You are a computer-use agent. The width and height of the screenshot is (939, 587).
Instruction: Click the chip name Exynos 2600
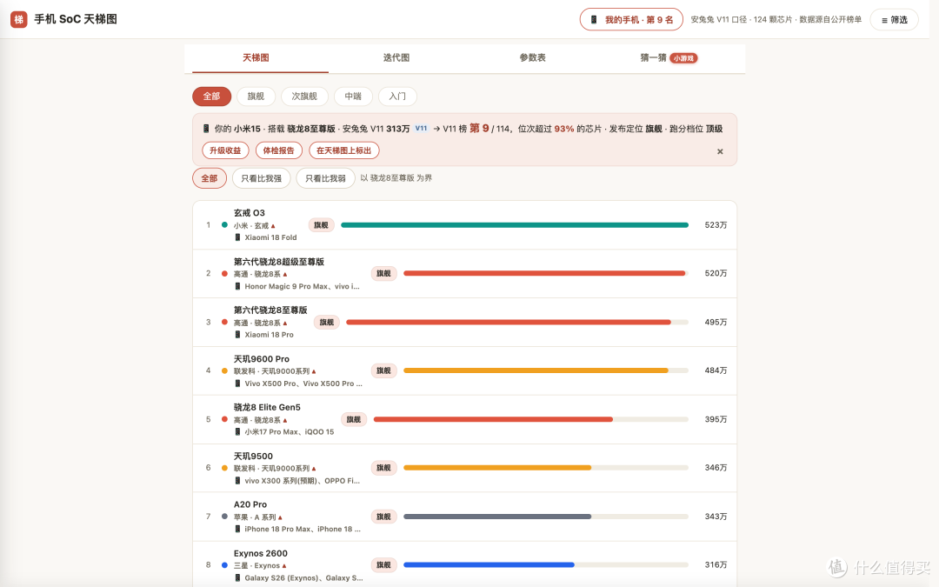pyautogui.click(x=261, y=553)
